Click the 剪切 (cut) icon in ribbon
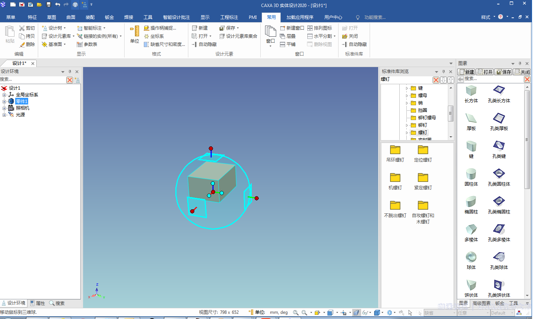535x319 pixels. (x=22, y=28)
